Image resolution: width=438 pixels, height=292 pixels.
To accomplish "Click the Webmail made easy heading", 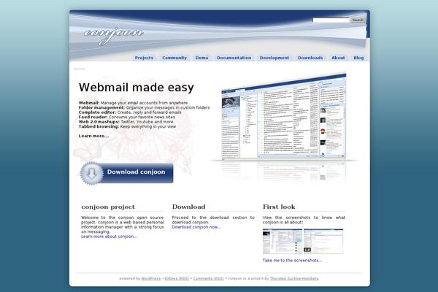I will click(x=137, y=88).
